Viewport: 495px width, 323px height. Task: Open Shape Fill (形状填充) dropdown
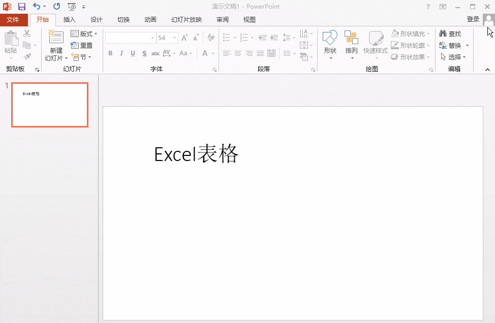(x=411, y=34)
